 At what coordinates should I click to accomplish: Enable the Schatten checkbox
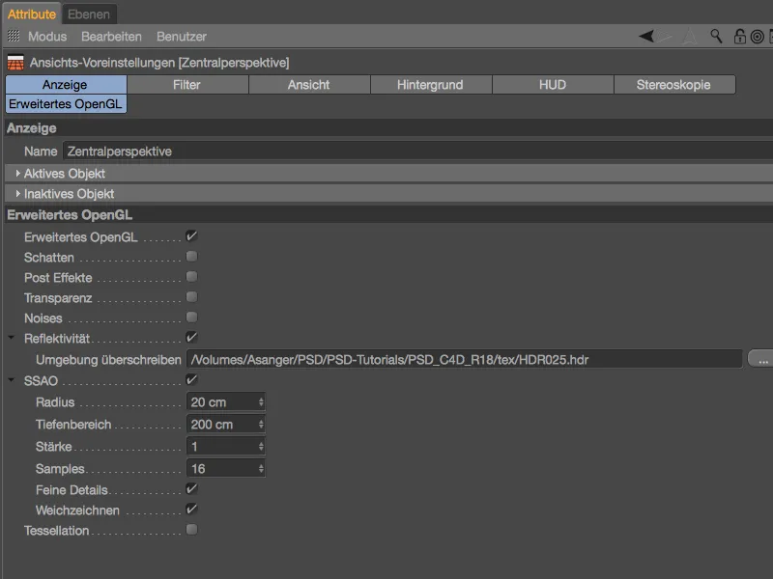(191, 257)
